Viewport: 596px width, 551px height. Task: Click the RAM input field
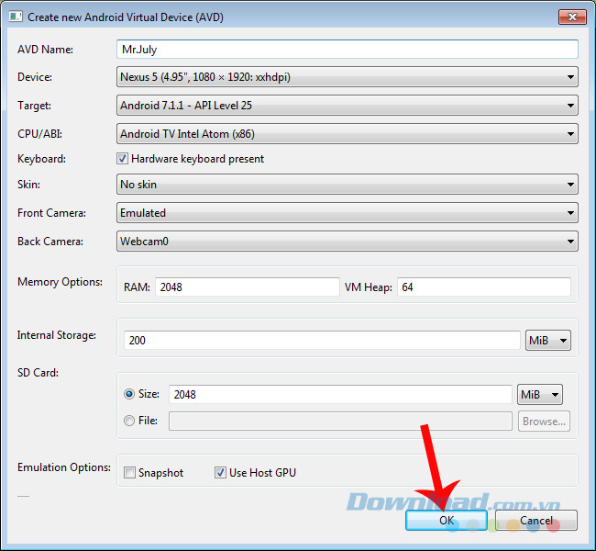(x=247, y=287)
